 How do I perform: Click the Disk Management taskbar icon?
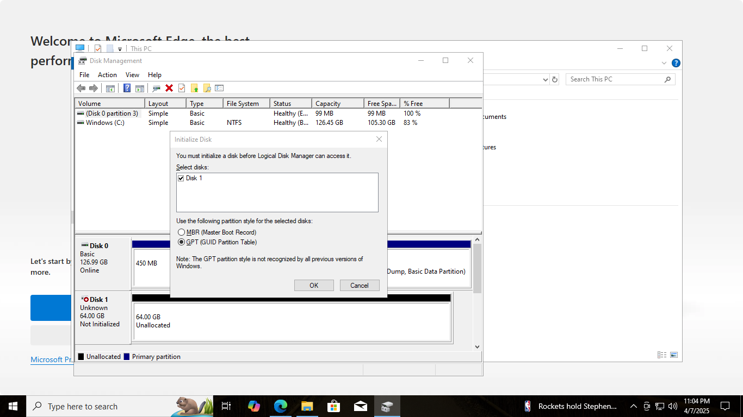tap(387, 406)
